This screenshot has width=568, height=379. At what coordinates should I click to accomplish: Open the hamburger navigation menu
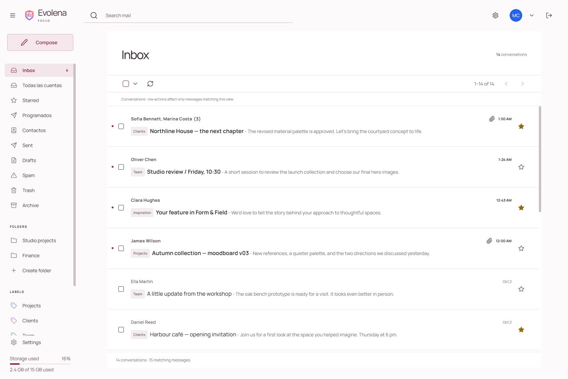[x=13, y=15]
